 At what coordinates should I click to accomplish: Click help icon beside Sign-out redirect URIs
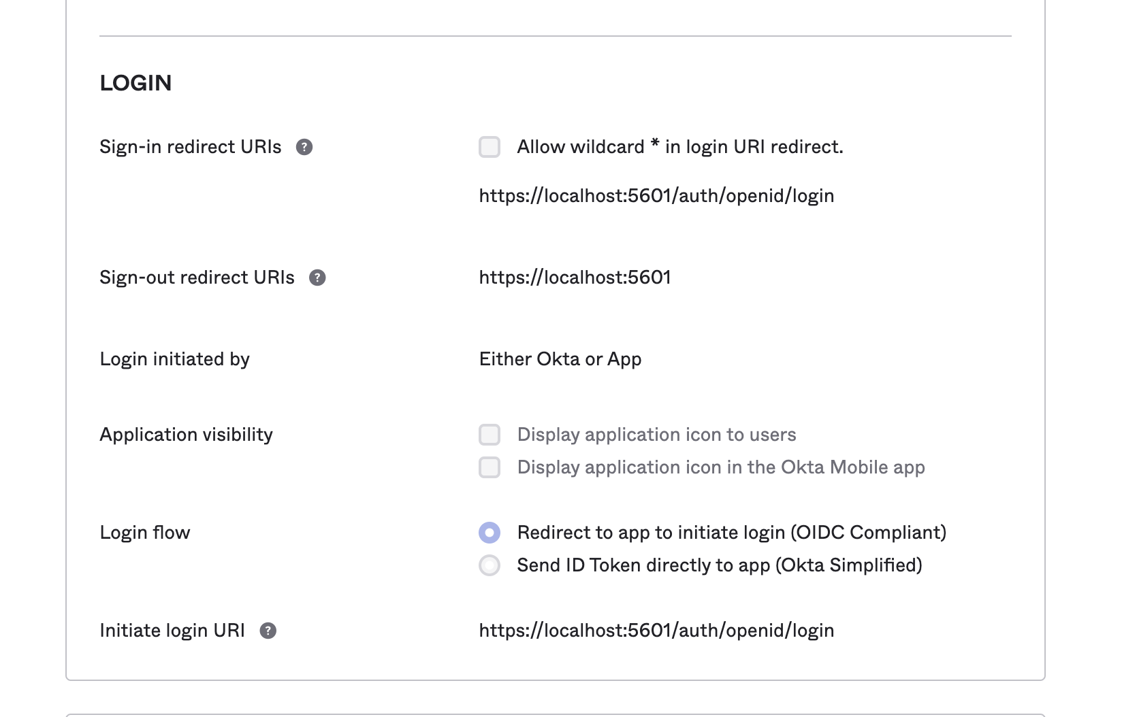317,278
